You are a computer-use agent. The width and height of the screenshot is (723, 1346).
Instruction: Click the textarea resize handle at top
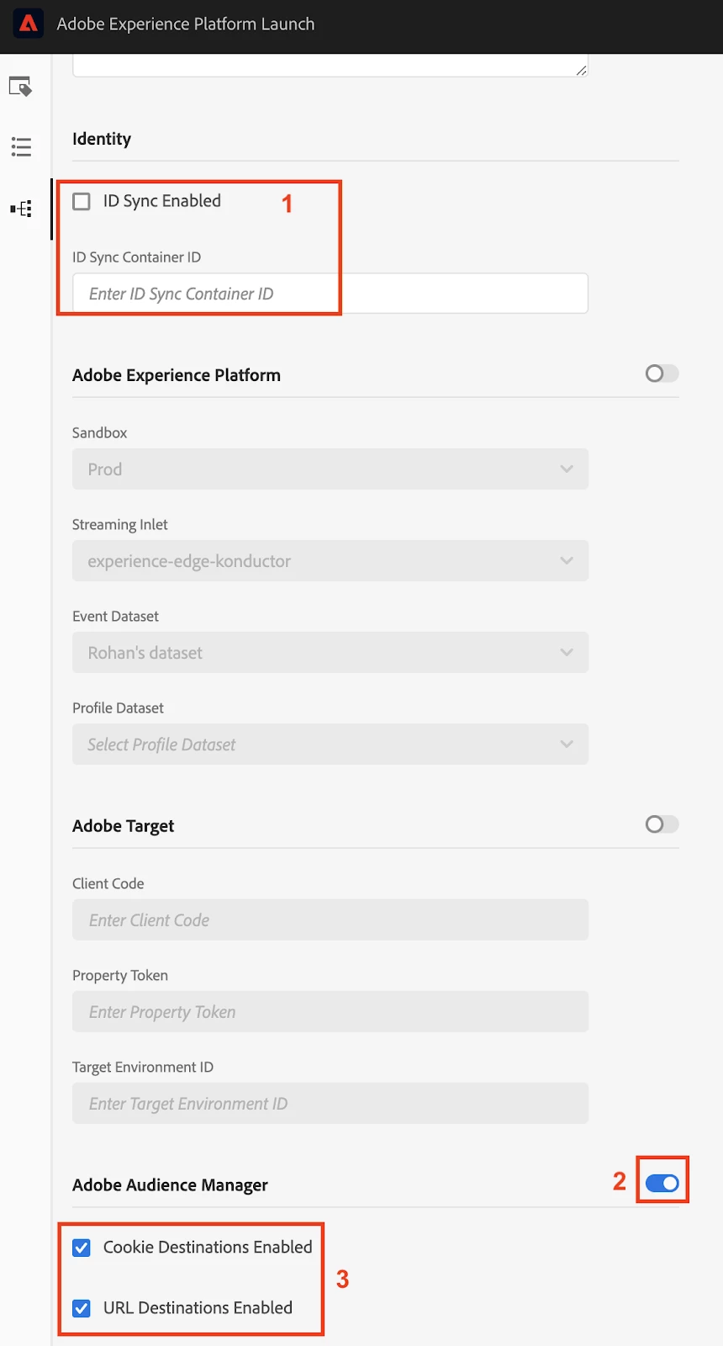tap(582, 71)
